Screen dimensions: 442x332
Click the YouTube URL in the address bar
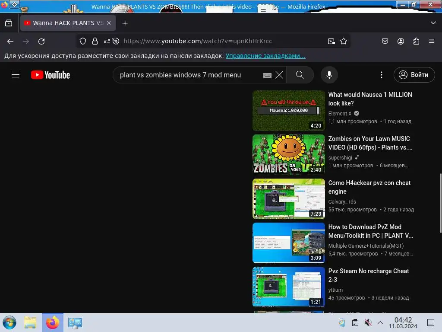(x=198, y=41)
